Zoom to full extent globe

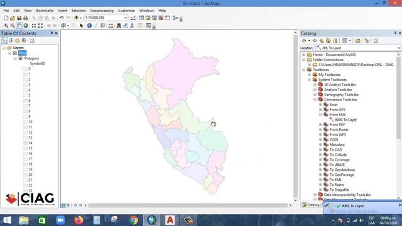[x=26, y=26]
